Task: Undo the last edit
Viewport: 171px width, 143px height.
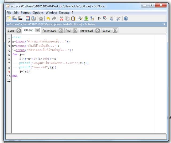Action: pos(48,18)
